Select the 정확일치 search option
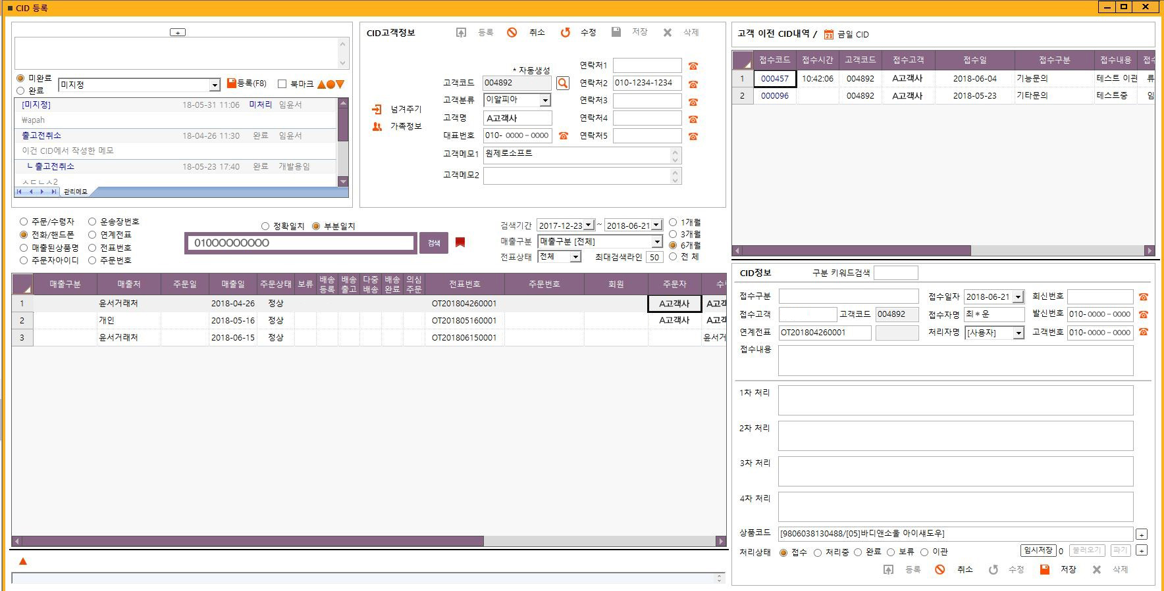The image size is (1164, 591). click(265, 226)
